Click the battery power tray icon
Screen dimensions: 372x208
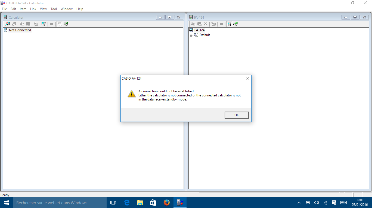(x=308, y=203)
